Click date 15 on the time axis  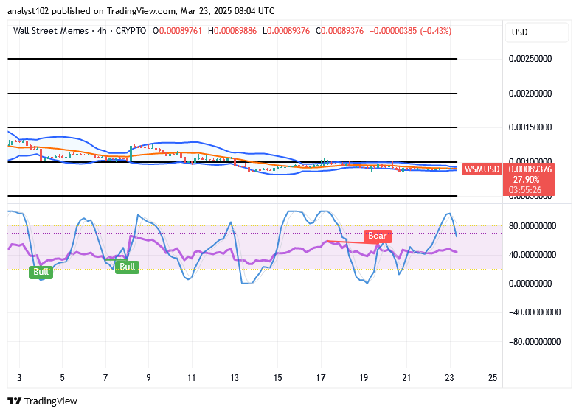(x=277, y=378)
